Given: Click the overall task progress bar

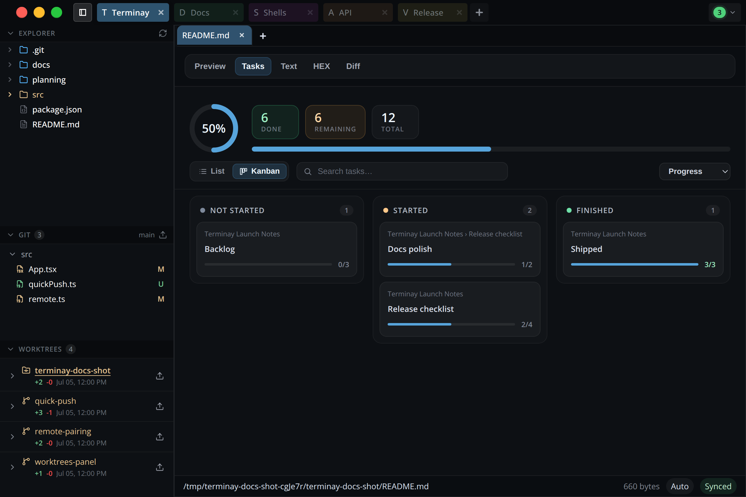Looking at the screenshot, I should [x=491, y=149].
